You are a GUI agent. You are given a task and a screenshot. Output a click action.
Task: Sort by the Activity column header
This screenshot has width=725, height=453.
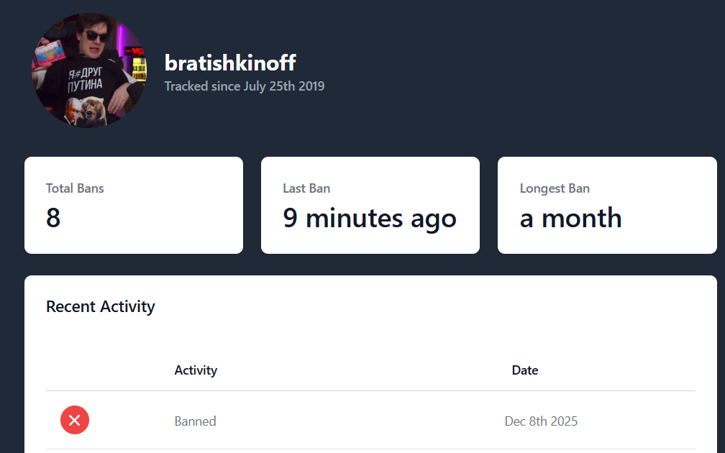click(196, 370)
